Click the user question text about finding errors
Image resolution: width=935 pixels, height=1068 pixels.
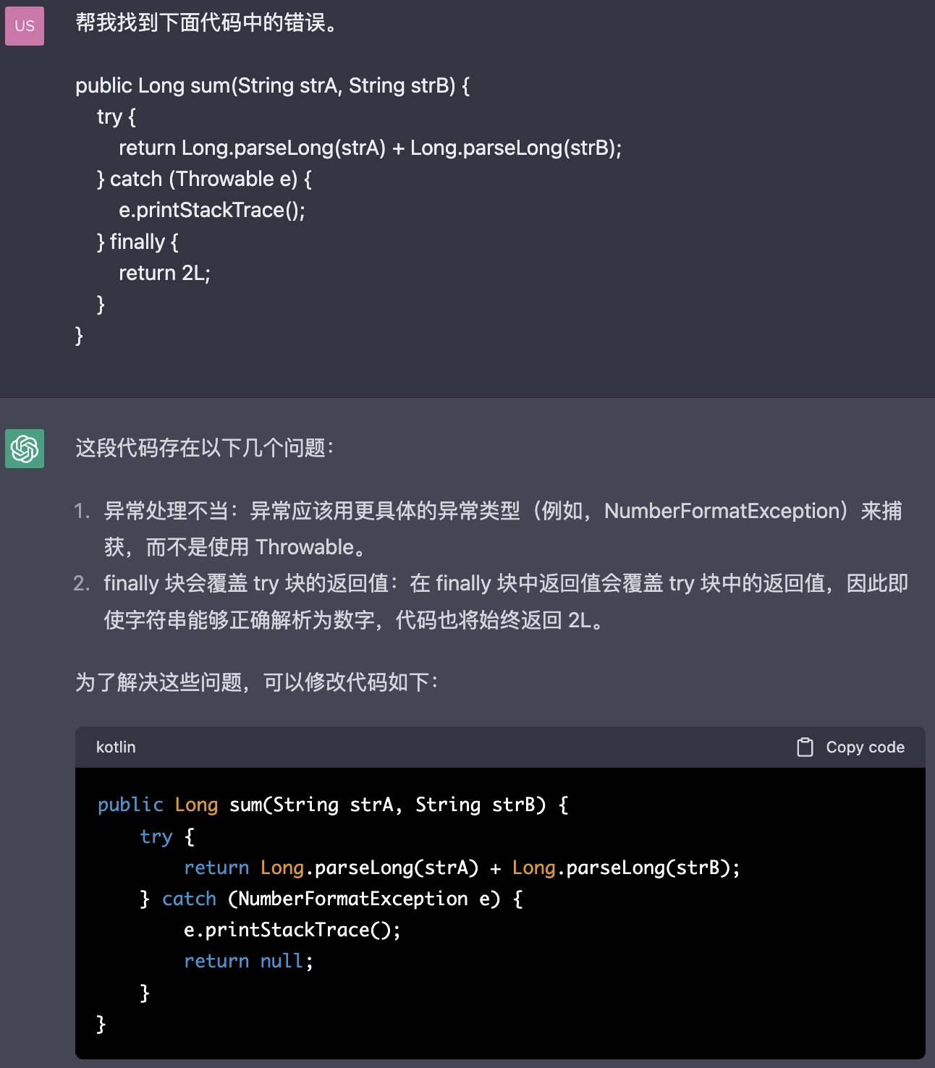coord(204,24)
